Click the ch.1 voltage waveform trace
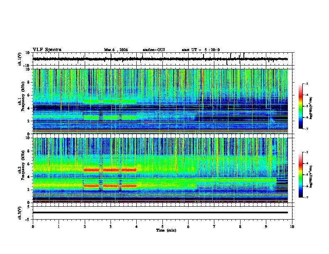Screen dimensions: 329x254 tap(160, 59)
